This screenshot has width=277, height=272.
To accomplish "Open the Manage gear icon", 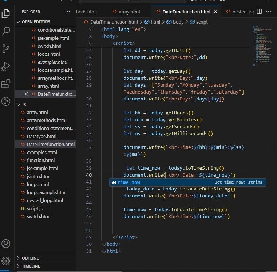I will pos(6,261).
